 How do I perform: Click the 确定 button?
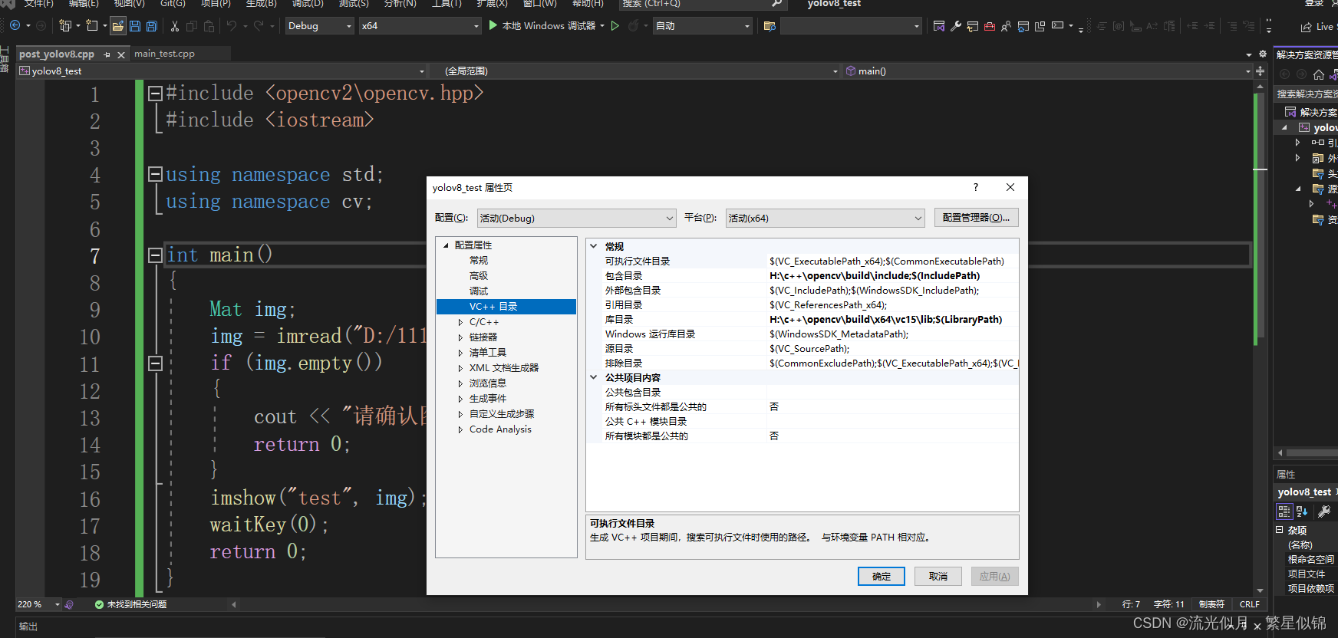click(882, 576)
